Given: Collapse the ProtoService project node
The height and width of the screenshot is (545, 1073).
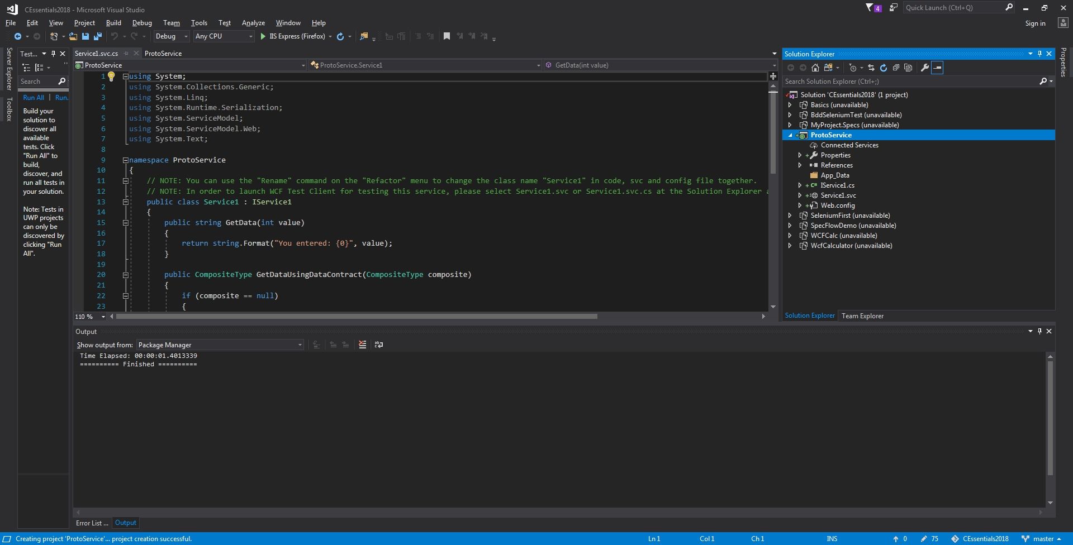Looking at the screenshot, I should (x=790, y=135).
